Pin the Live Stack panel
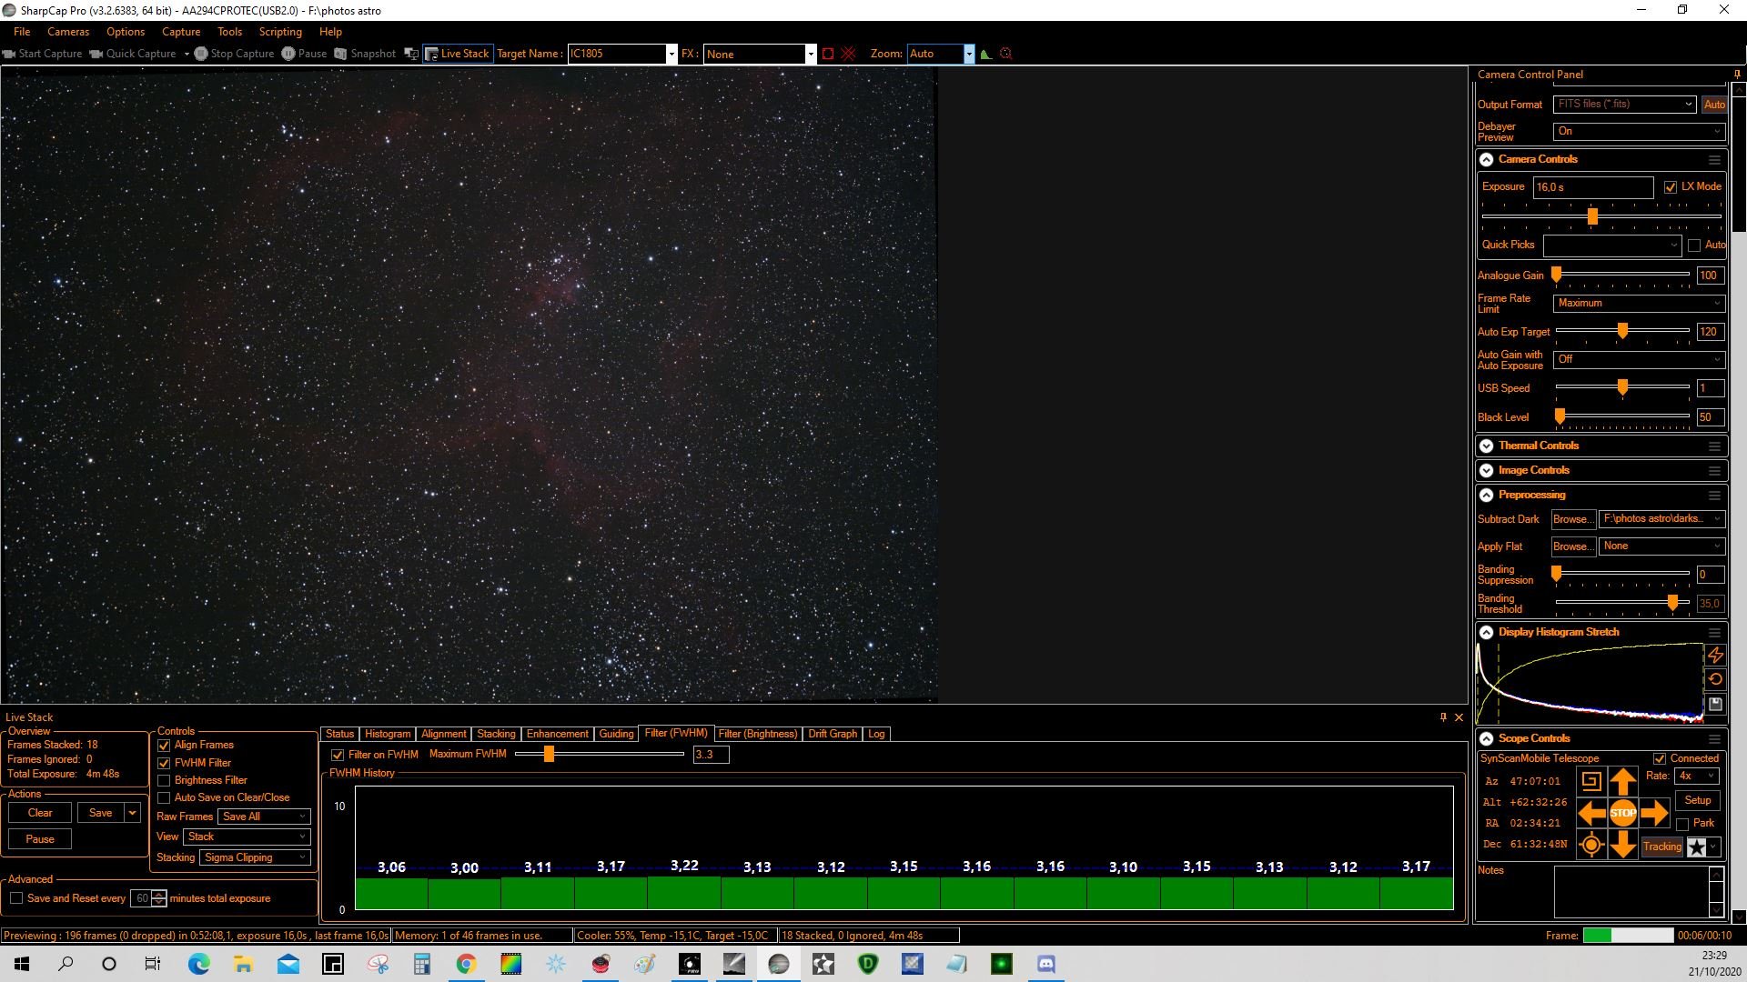 (x=1443, y=717)
